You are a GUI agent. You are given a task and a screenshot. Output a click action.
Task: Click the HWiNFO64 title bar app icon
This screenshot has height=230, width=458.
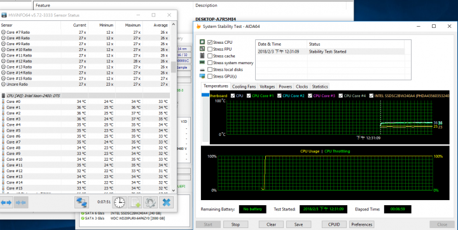coord(4,15)
